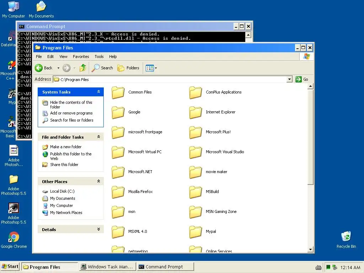Select the My Computer desktop icon
This screenshot has height=273, width=364.
14,10
